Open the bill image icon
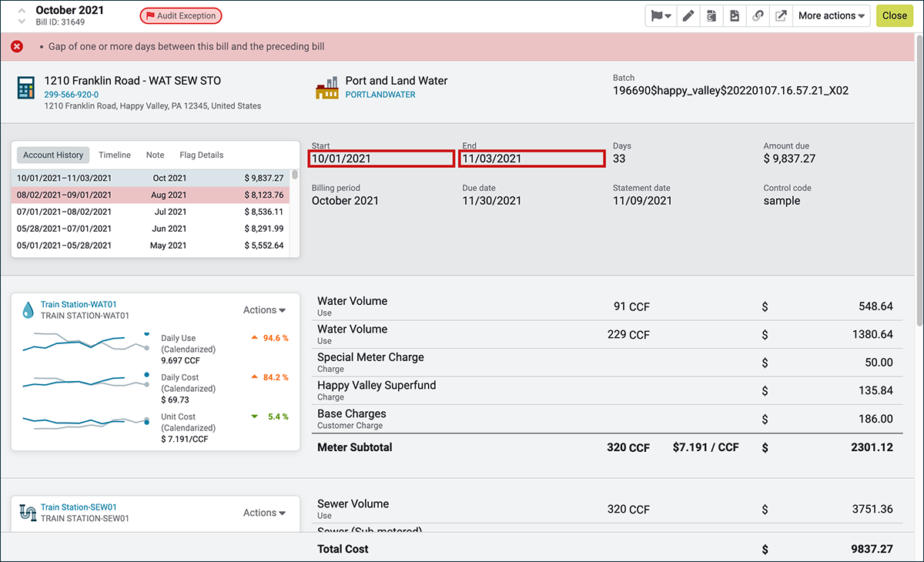Screen dimensions: 924x562 point(735,15)
